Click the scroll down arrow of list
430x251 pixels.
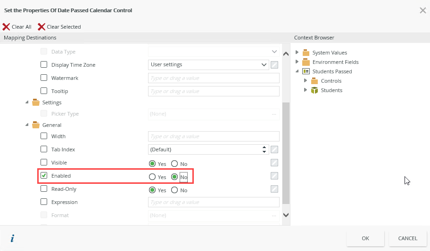[x=286, y=215]
